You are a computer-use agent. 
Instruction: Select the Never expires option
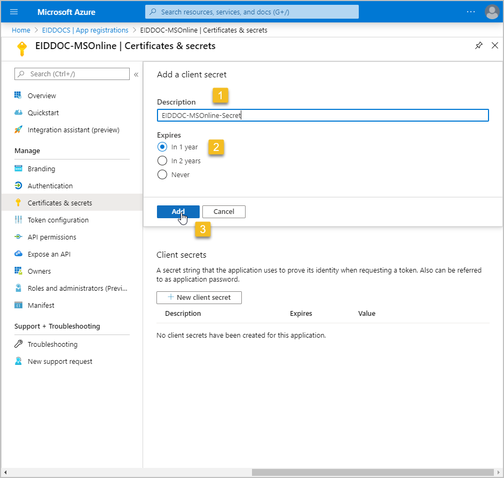162,174
